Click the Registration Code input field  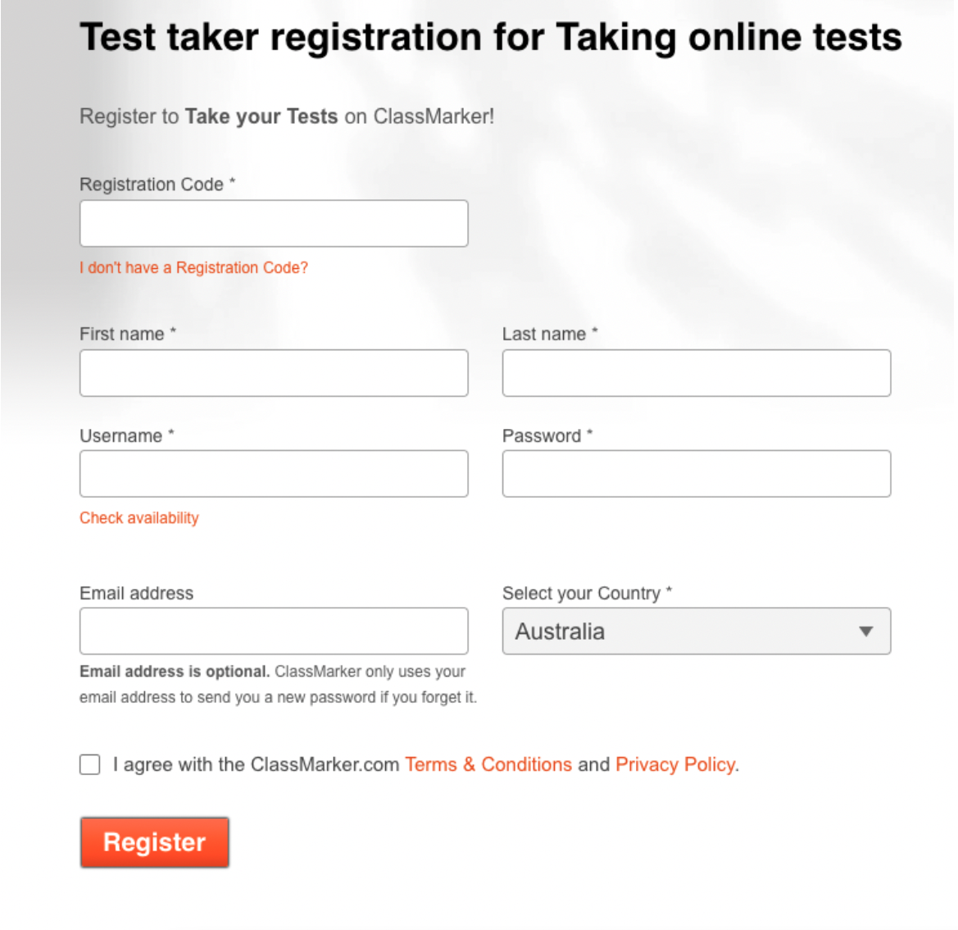click(274, 223)
